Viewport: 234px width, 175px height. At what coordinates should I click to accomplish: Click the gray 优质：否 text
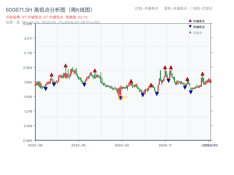click(x=13, y=22)
